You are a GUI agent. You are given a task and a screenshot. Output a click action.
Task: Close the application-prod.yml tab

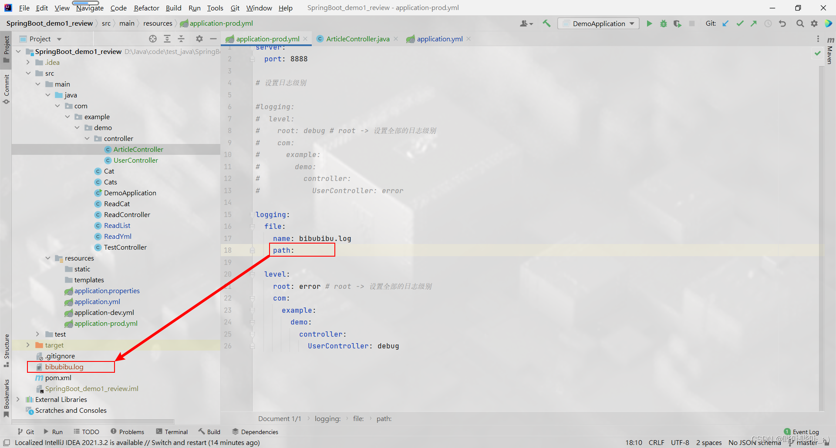pyautogui.click(x=306, y=39)
